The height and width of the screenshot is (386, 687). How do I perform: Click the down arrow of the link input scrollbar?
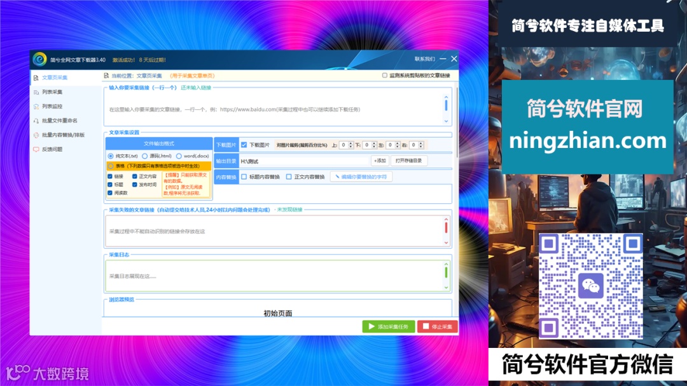pos(446,121)
